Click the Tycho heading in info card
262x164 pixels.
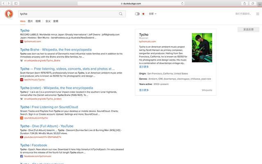coord(144,34)
